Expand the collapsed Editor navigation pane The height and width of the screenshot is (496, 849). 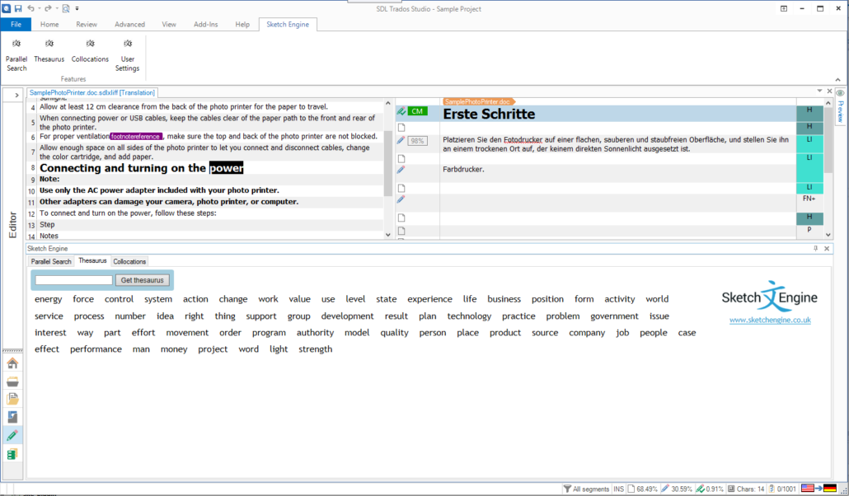[x=16, y=96]
